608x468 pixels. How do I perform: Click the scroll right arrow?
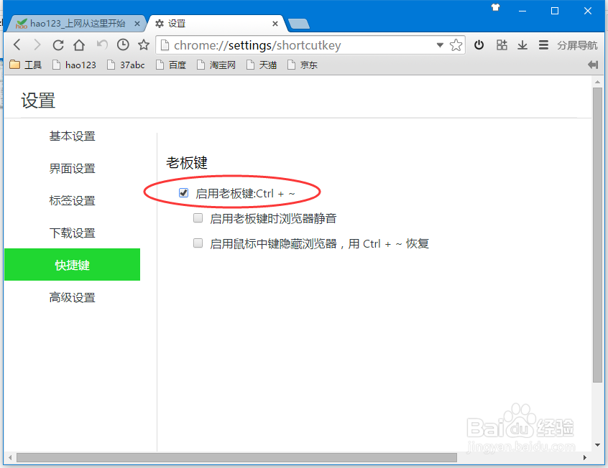coord(585,457)
